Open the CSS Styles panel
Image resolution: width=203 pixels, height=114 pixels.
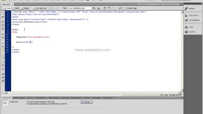pyautogui.click(x=193, y=16)
